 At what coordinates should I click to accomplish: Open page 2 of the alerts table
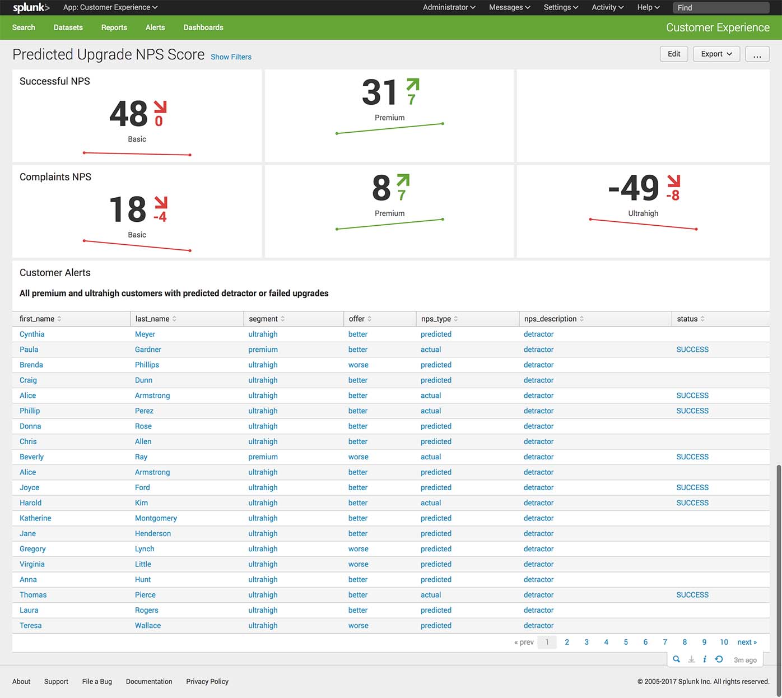tap(567, 642)
